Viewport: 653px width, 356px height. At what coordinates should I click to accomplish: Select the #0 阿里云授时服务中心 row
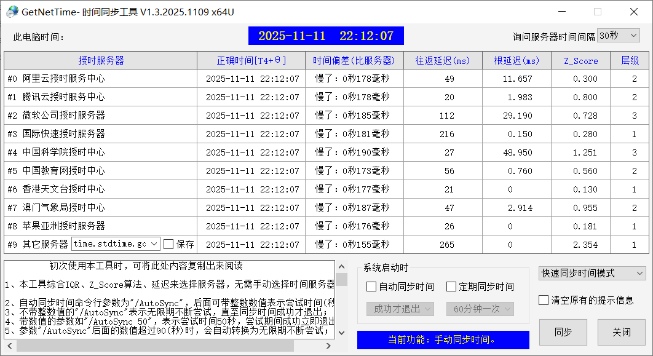click(100, 78)
